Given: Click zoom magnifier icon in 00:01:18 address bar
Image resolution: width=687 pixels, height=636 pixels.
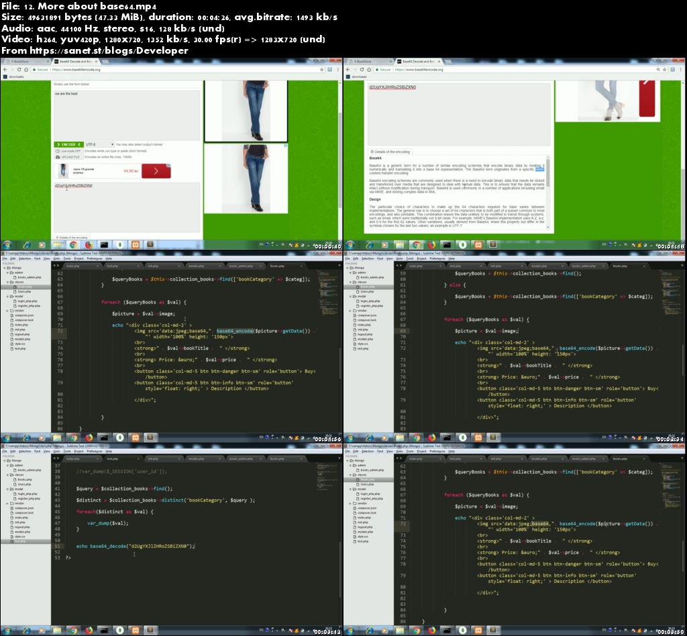Looking at the screenshot, I should tap(657, 69).
